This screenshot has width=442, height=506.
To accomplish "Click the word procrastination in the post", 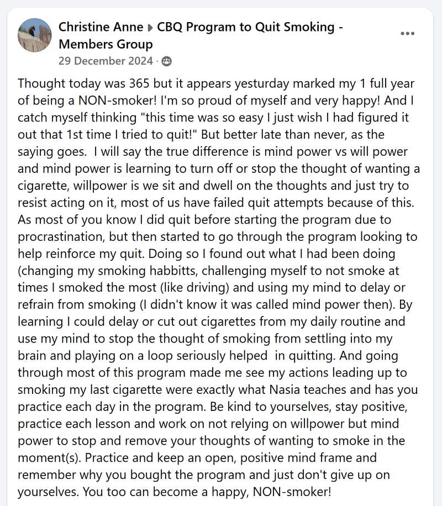I will point(61,237).
